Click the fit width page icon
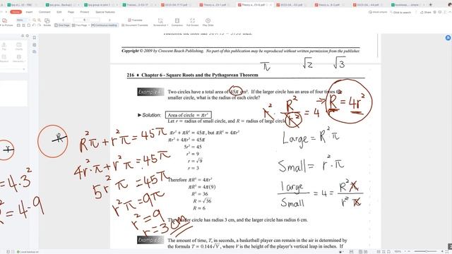Screen dimensions: 452x254 [x=23, y=25]
